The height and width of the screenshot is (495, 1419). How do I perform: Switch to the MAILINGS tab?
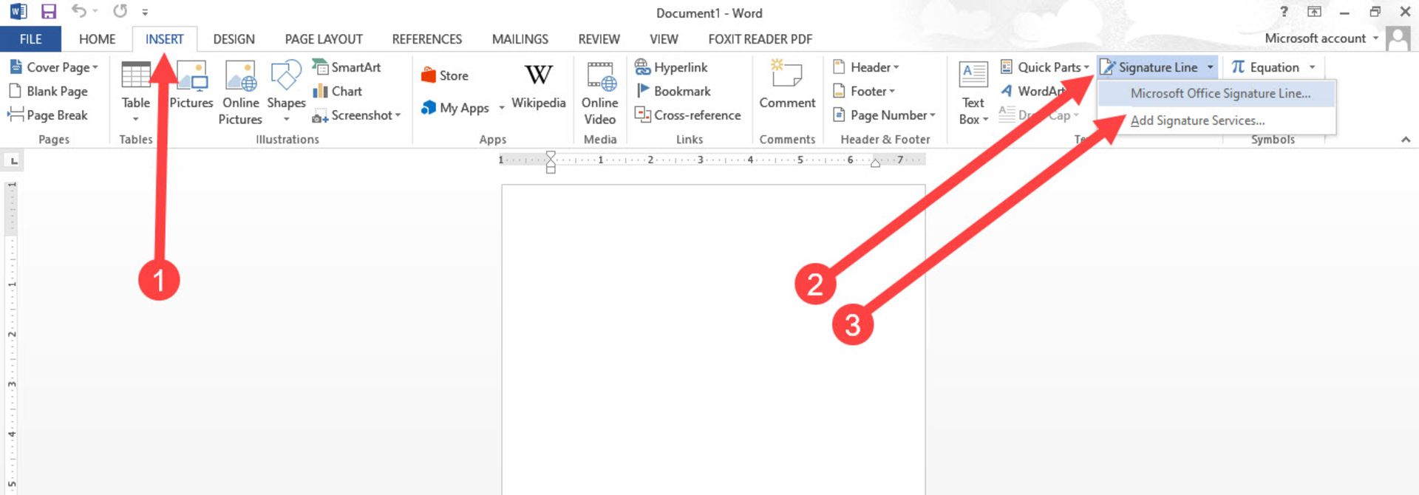pos(520,39)
